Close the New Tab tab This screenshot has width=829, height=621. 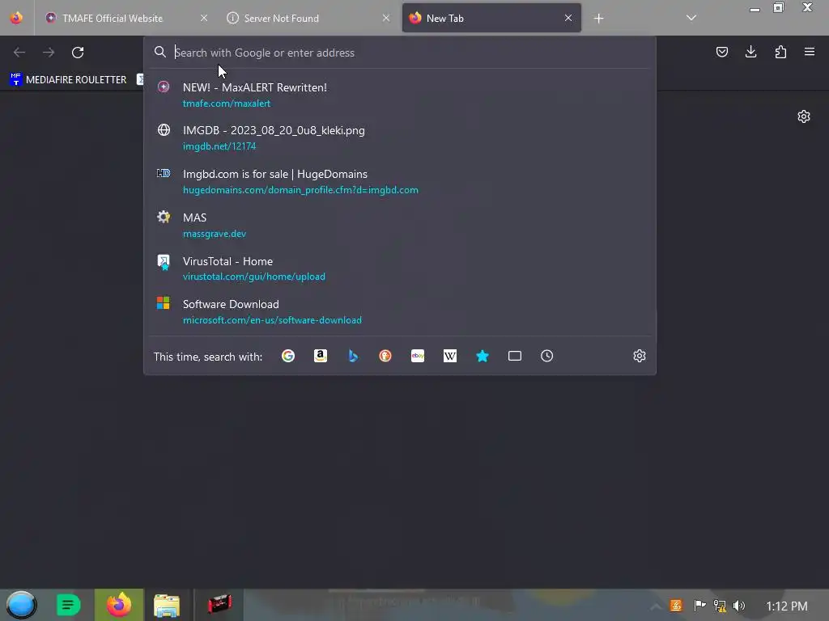(568, 18)
